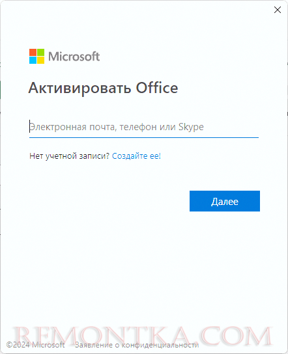Screen dimensions: 288x354
Task: Click the blue square of Microsoft logo
Action: [x=33, y=61]
